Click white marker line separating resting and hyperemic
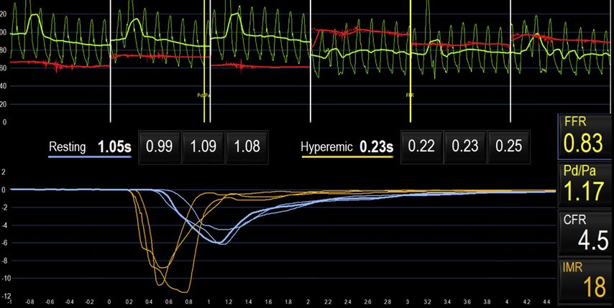This screenshot has height=308, width=614. 310,72
